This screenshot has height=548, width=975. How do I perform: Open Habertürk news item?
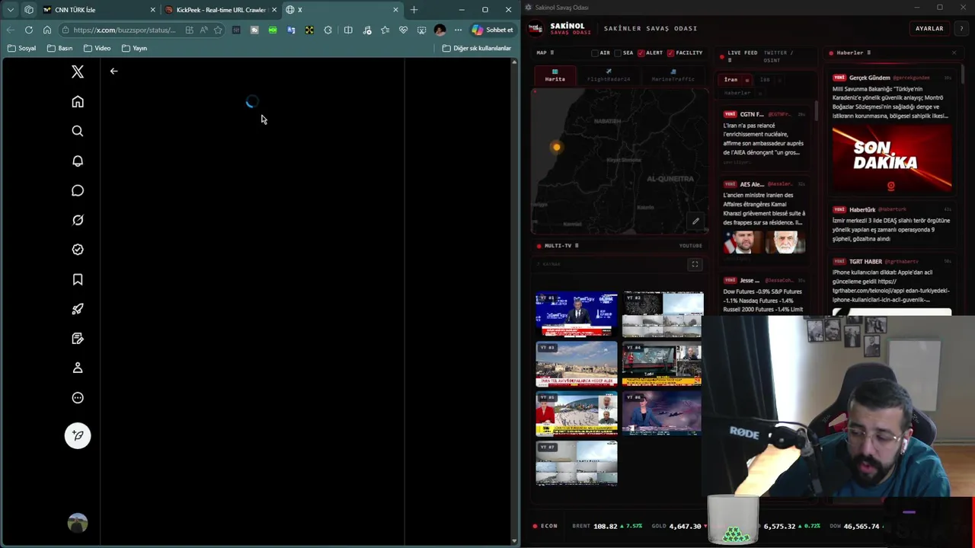(x=891, y=225)
